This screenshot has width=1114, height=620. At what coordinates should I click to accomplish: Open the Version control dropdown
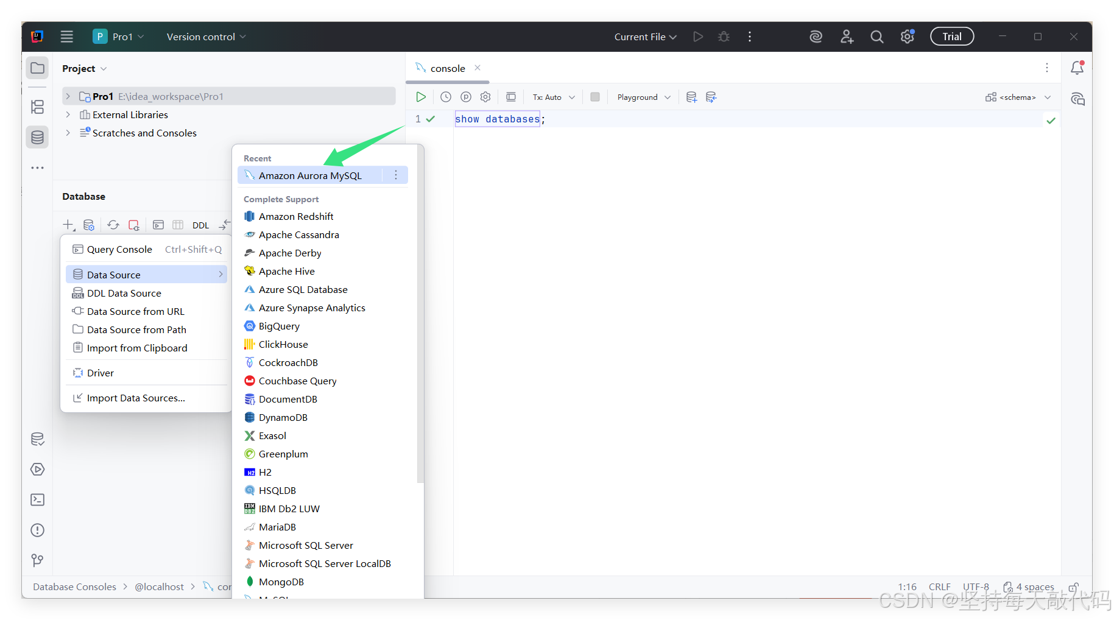[206, 37]
